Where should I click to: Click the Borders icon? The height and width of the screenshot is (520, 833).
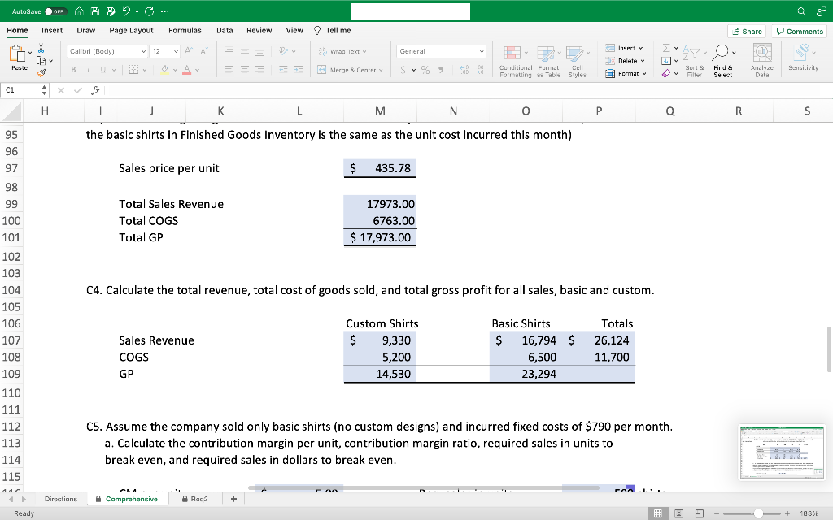pos(134,70)
